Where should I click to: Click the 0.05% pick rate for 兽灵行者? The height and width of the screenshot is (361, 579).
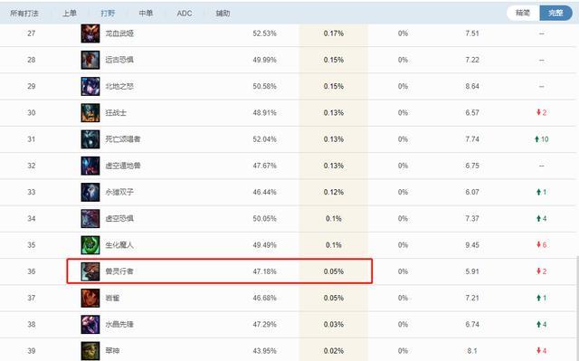[334, 271]
